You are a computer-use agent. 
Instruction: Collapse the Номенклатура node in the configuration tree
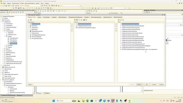tap(3, 31)
